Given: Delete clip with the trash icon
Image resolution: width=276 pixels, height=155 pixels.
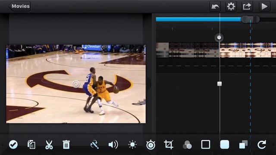Looking at the screenshot, I should (x=66, y=145).
